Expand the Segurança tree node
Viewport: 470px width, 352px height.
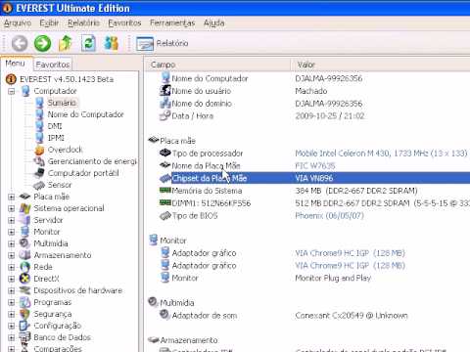(x=12, y=314)
